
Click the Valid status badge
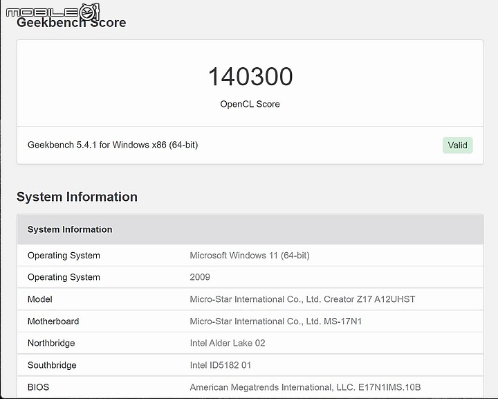(x=457, y=145)
